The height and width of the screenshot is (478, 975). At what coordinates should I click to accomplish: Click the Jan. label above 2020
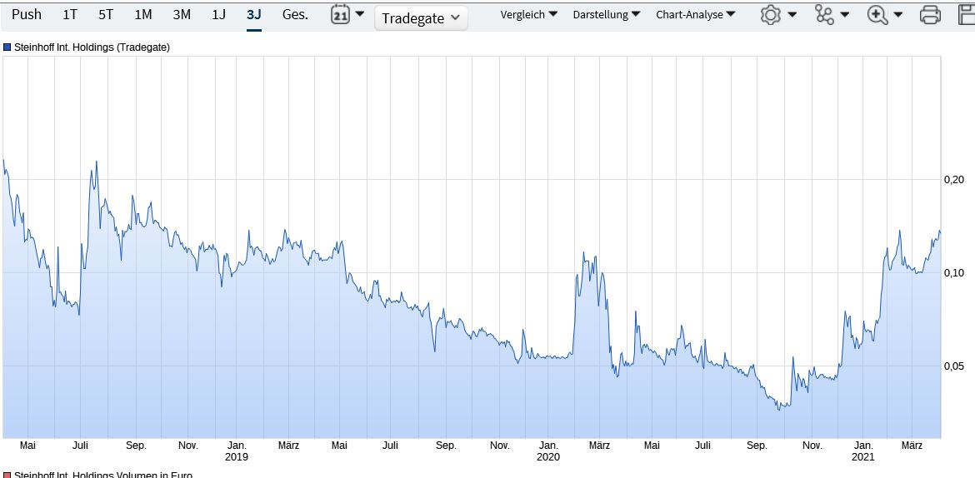549,446
